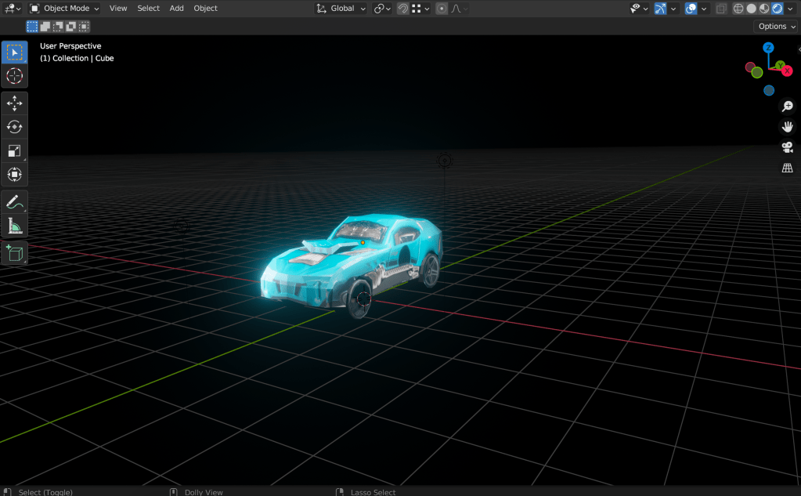
Task: Toggle snapping magnet in header
Action: pyautogui.click(x=402, y=9)
